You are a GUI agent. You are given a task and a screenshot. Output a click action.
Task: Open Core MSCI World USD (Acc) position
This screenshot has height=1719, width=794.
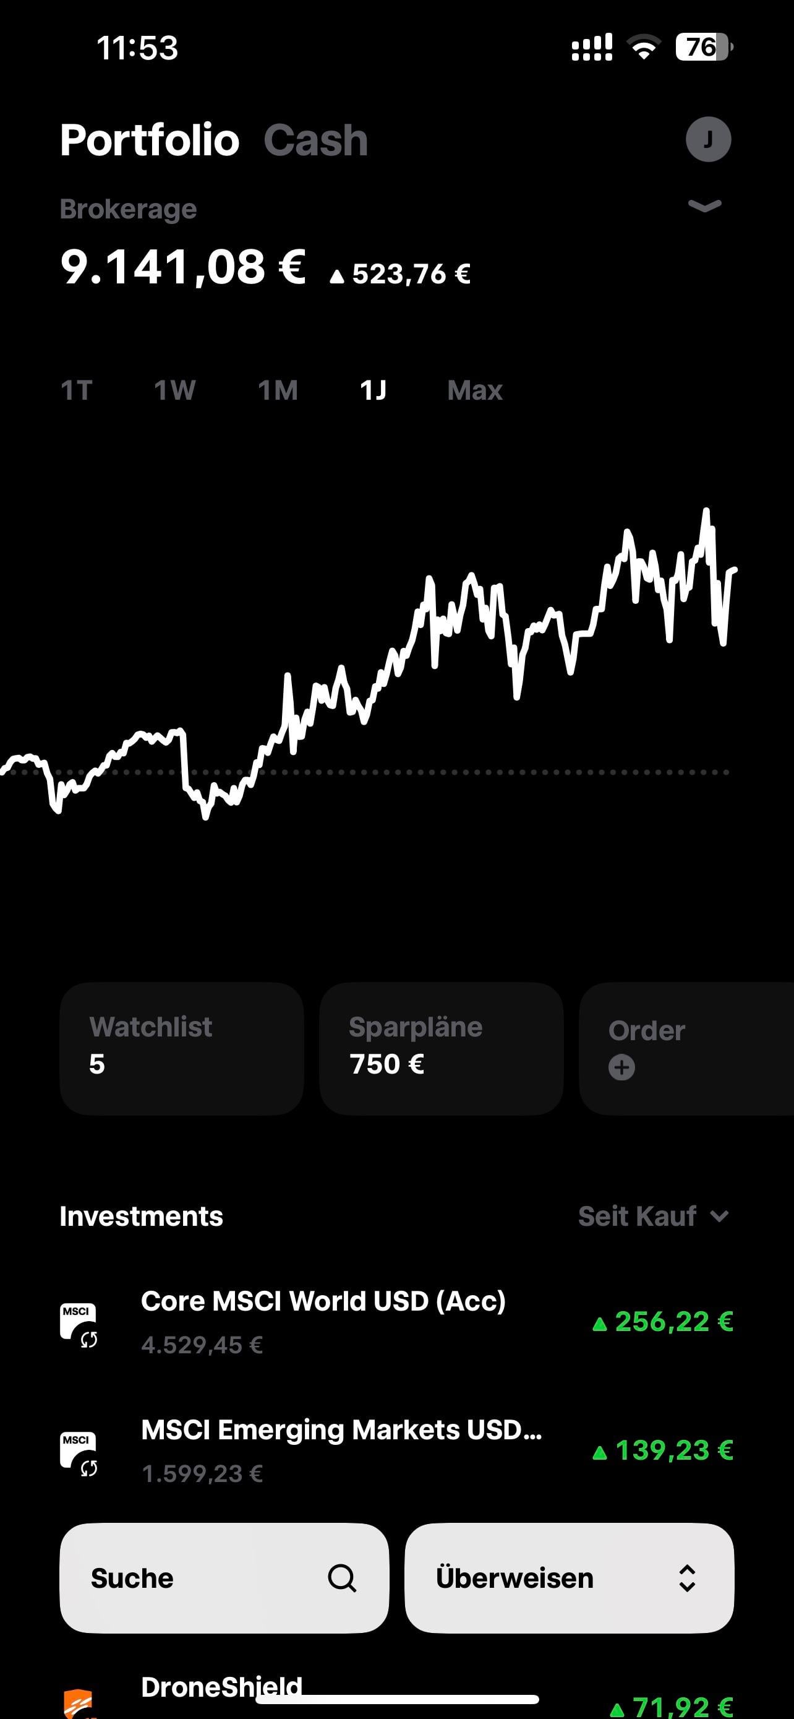[x=323, y=1322]
